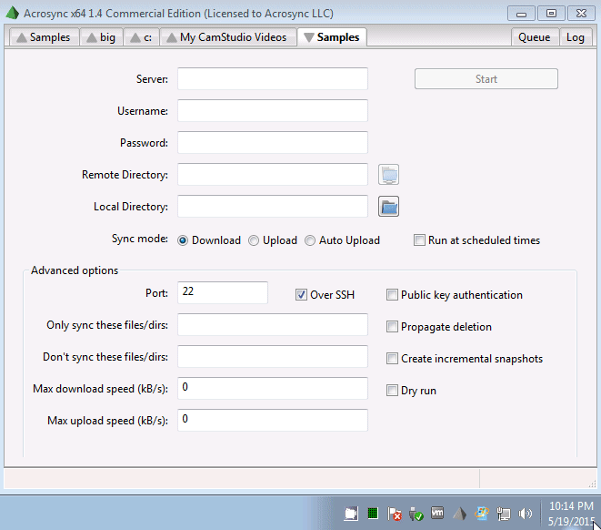
Task: Click the Server input field
Action: coord(273,79)
